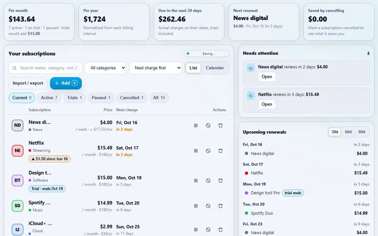The height and width of the screenshot is (236, 378).
Task: Click the Trial ends Oct 19 badge
Action: 47,189
